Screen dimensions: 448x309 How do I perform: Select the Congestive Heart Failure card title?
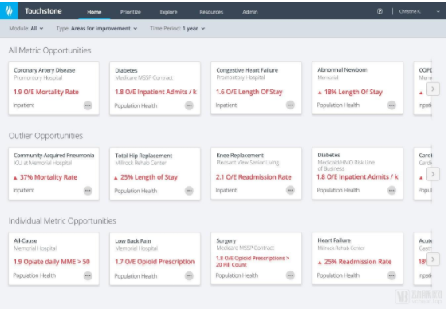pos(247,70)
